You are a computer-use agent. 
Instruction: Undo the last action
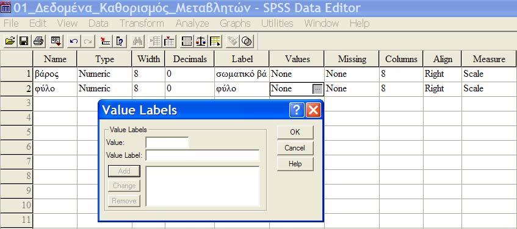tap(74, 41)
